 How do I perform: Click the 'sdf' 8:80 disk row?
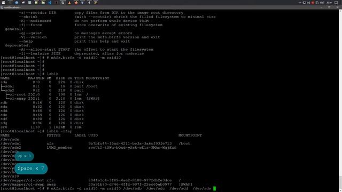tap(42, 119)
